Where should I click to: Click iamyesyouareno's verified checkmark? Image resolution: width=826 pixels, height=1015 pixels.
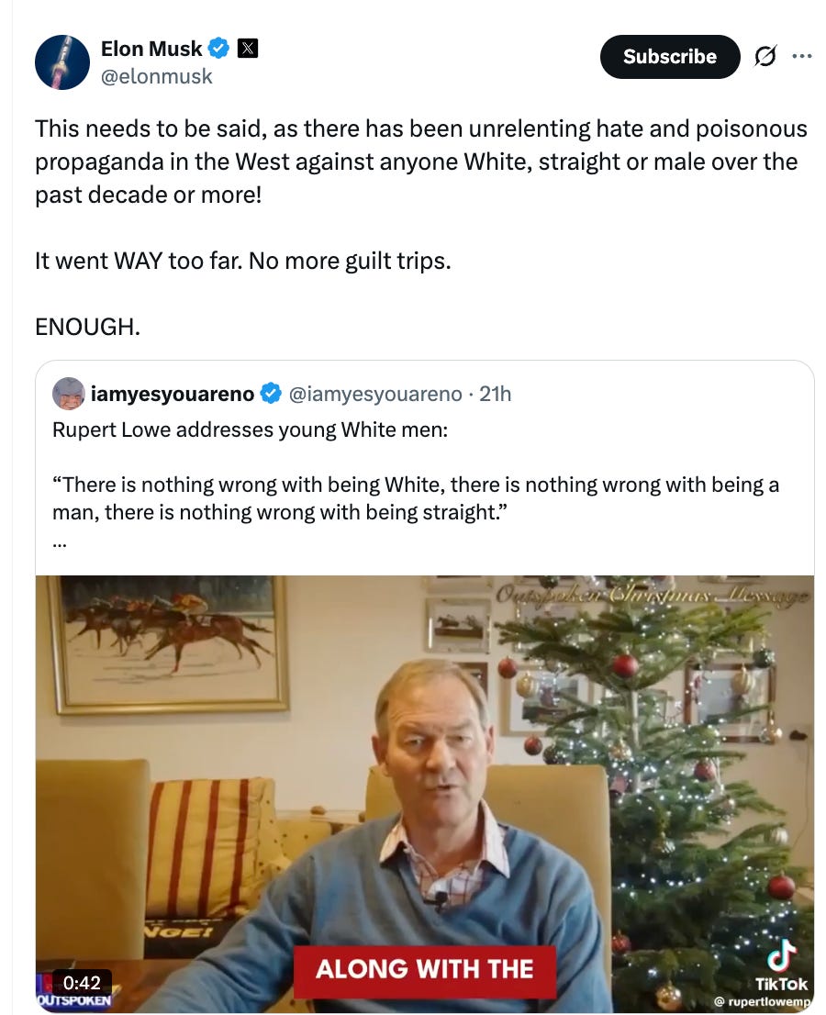point(269,393)
